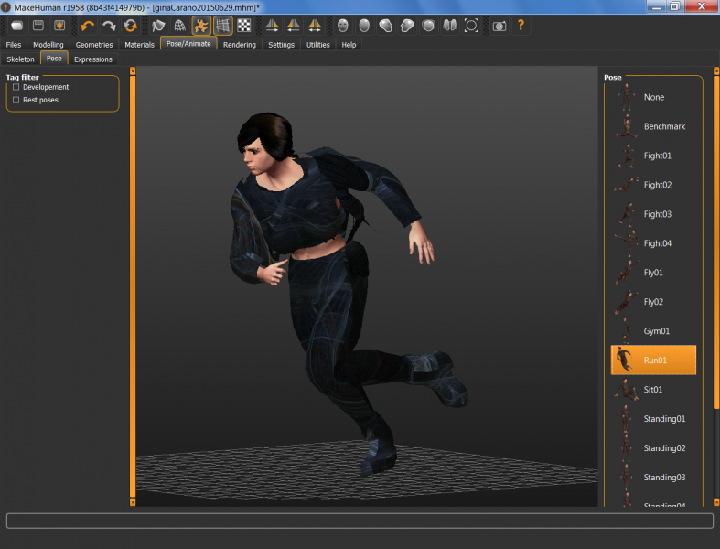
Task: Toggle checkerboard background icon
Action: coord(244,26)
